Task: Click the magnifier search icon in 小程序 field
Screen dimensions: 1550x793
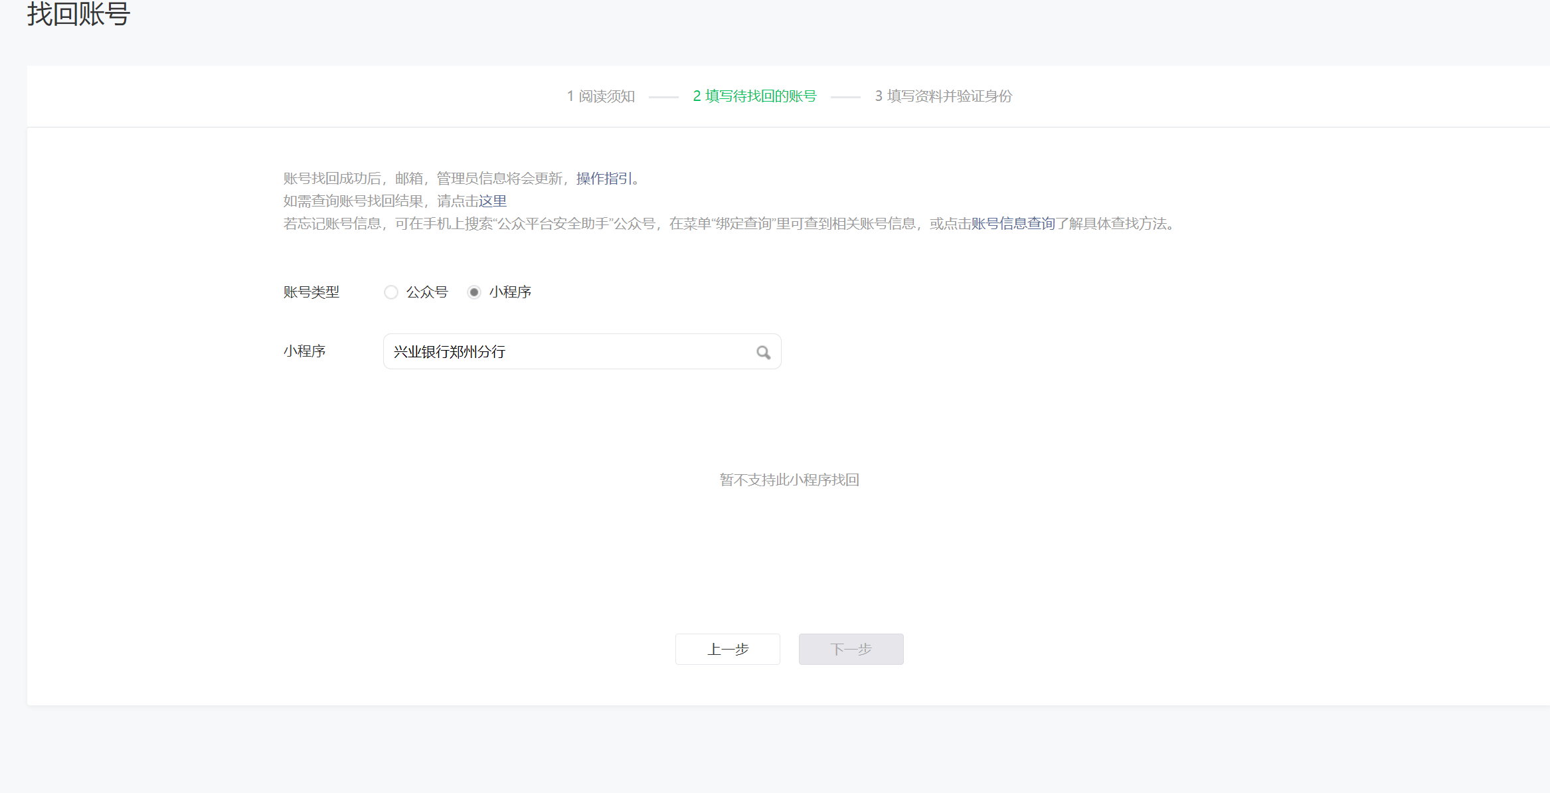Action: (x=763, y=352)
